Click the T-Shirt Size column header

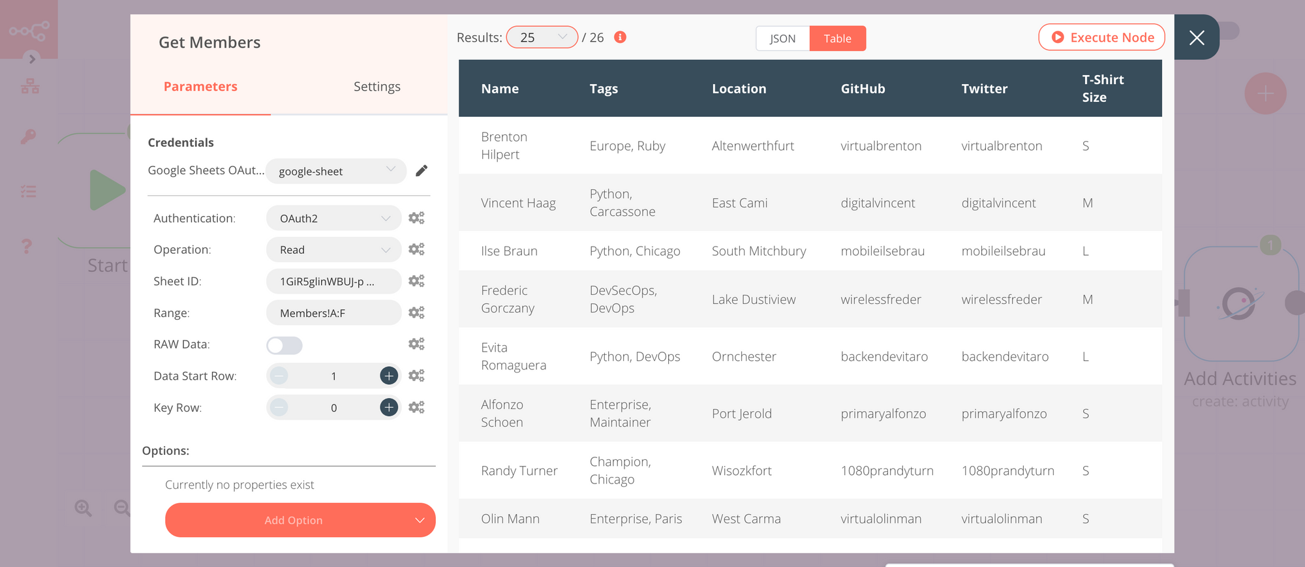point(1103,88)
